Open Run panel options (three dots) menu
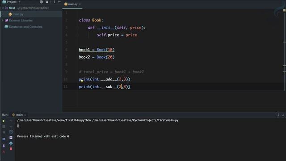The image size is (286, 161). (x=278, y=114)
